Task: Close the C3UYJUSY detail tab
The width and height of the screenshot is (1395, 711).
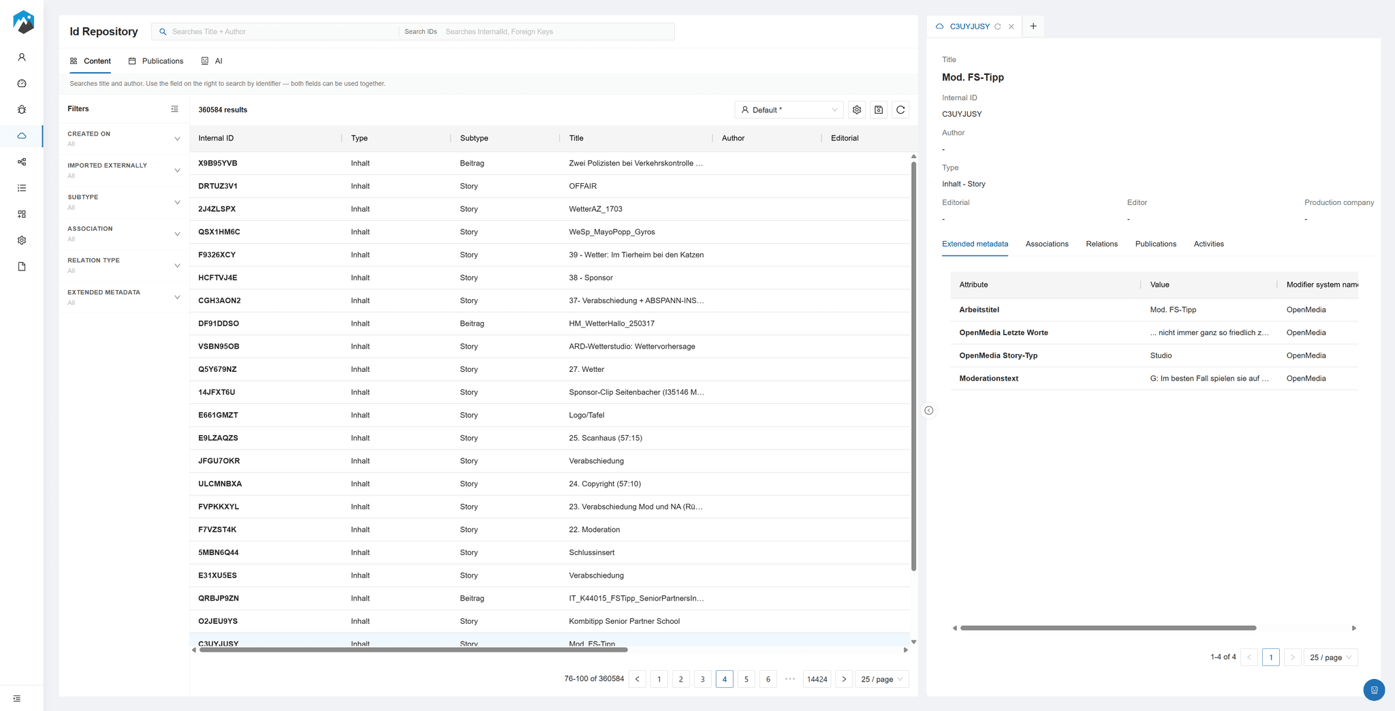Action: [x=1012, y=27]
